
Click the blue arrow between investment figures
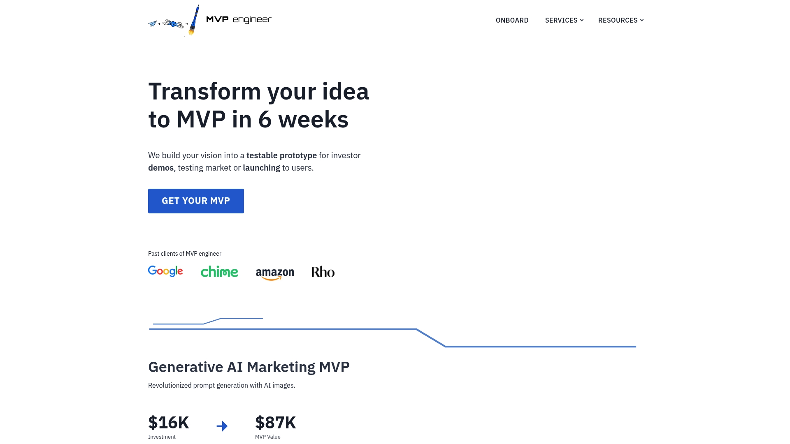[x=222, y=426]
